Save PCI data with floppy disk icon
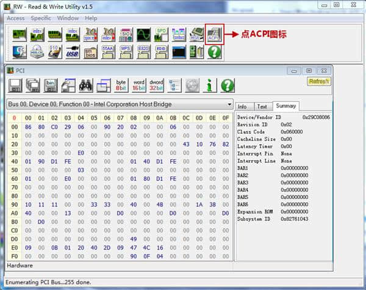Image resolution: width=366 pixels, height=290 pixels. pos(15,85)
